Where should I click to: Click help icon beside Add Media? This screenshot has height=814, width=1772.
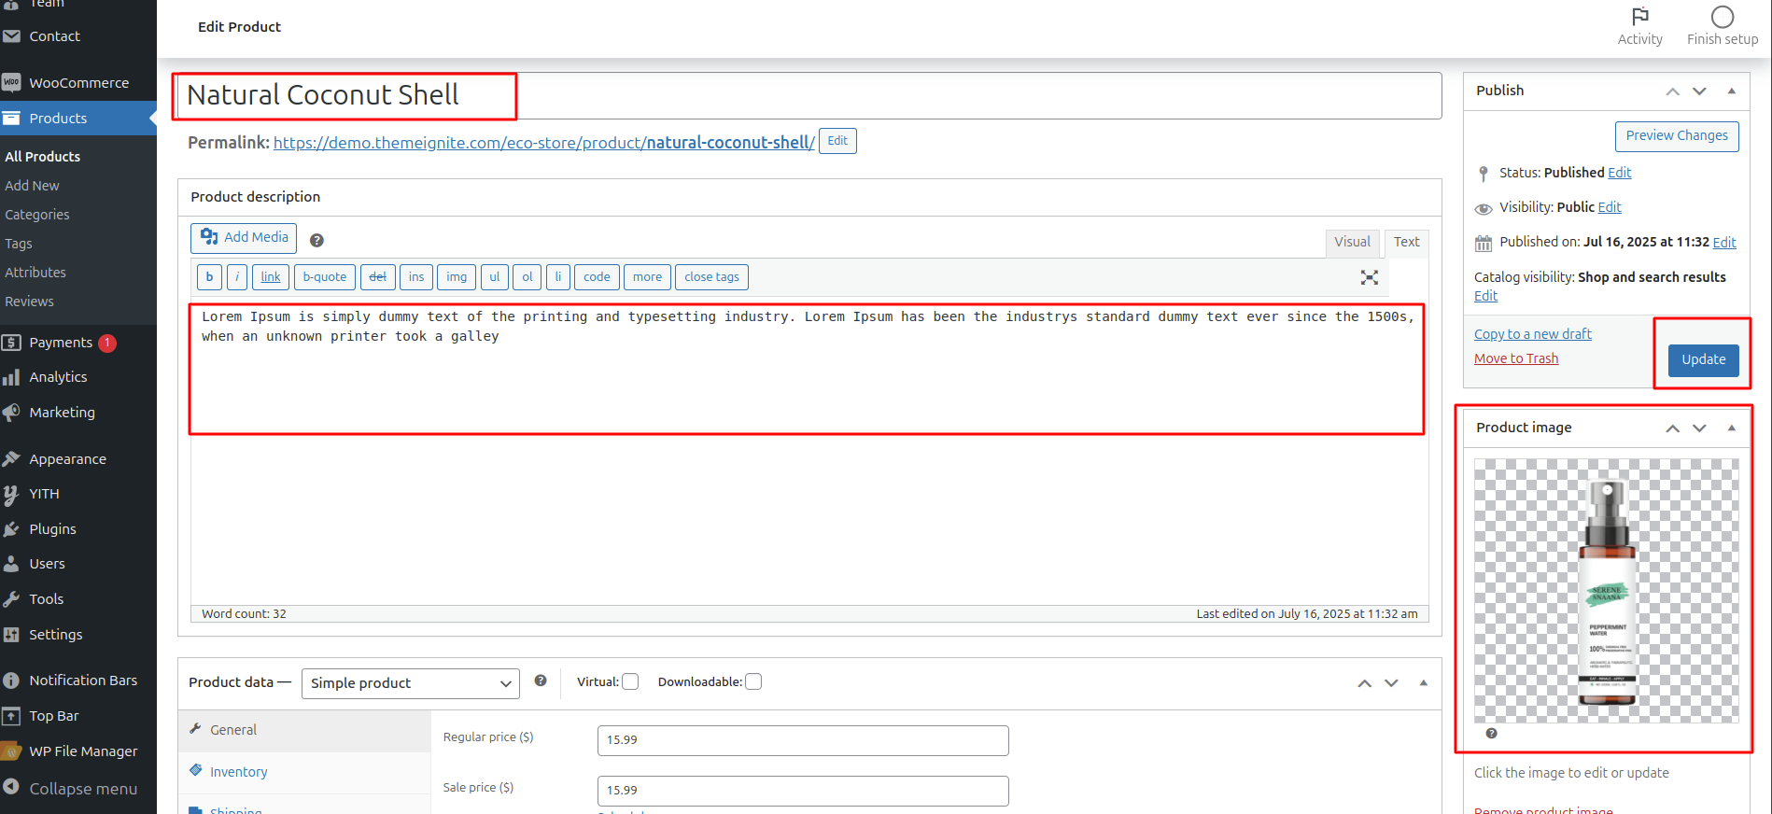[x=316, y=241]
